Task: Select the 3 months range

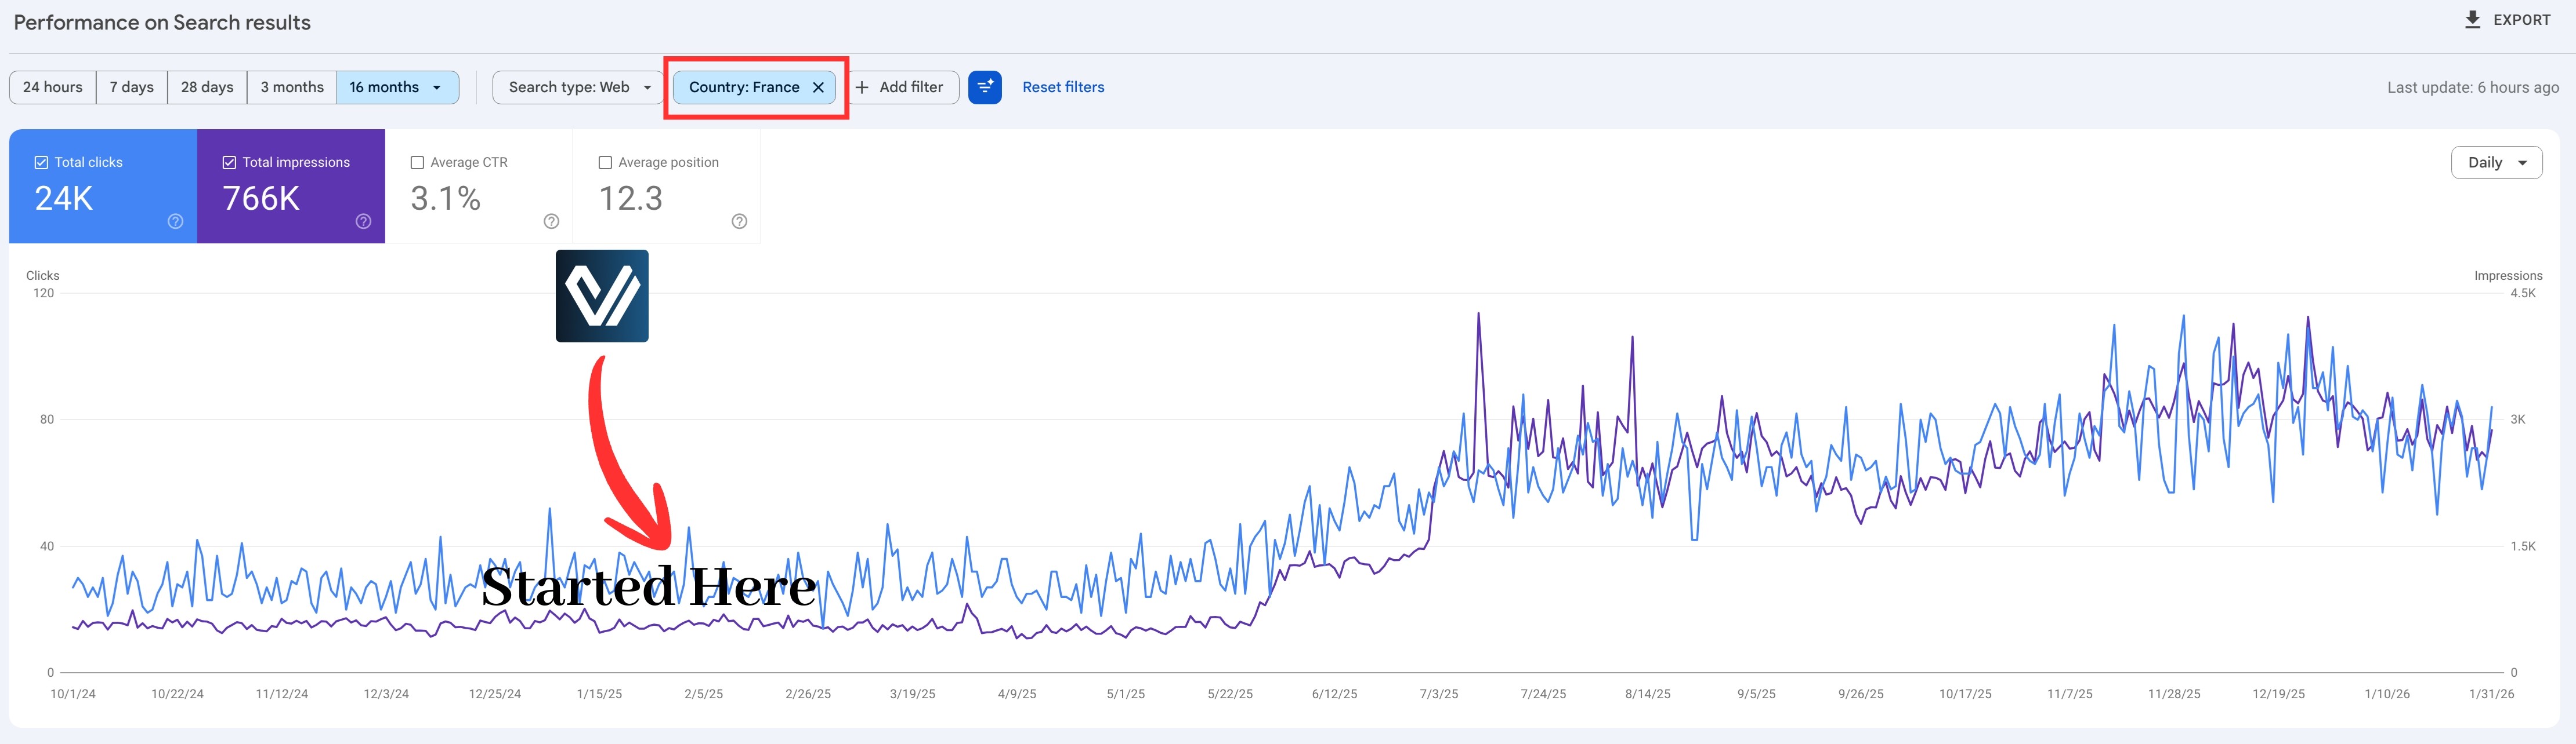Action: point(292,87)
